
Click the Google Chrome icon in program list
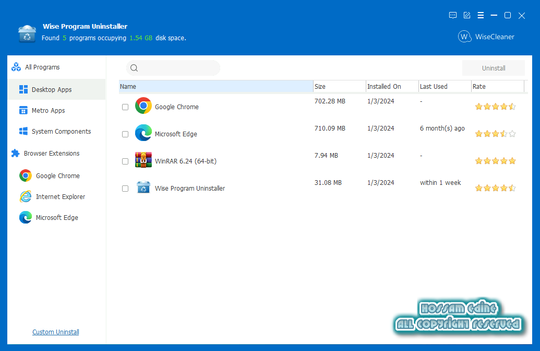(x=143, y=106)
